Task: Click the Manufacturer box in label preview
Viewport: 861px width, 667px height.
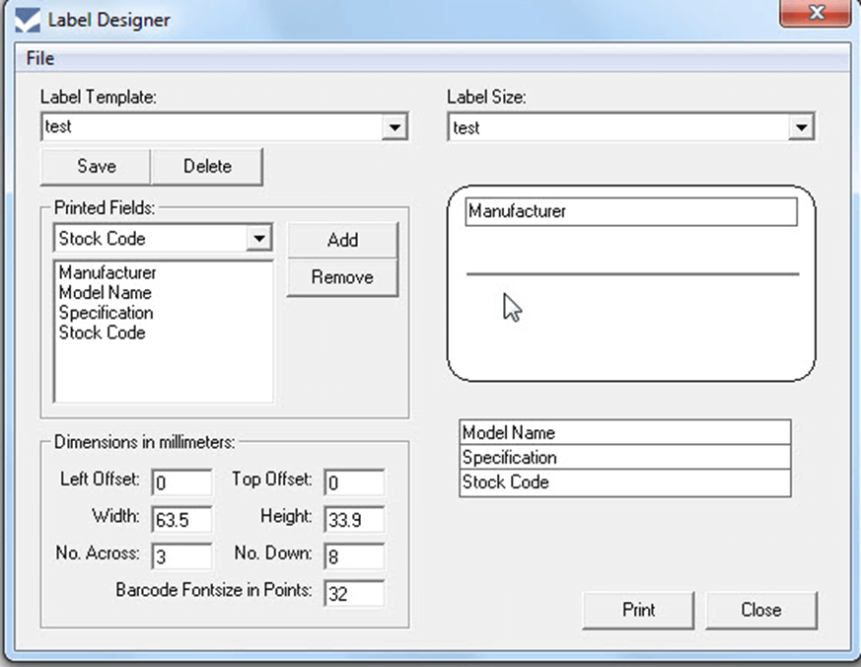Action: point(631,211)
